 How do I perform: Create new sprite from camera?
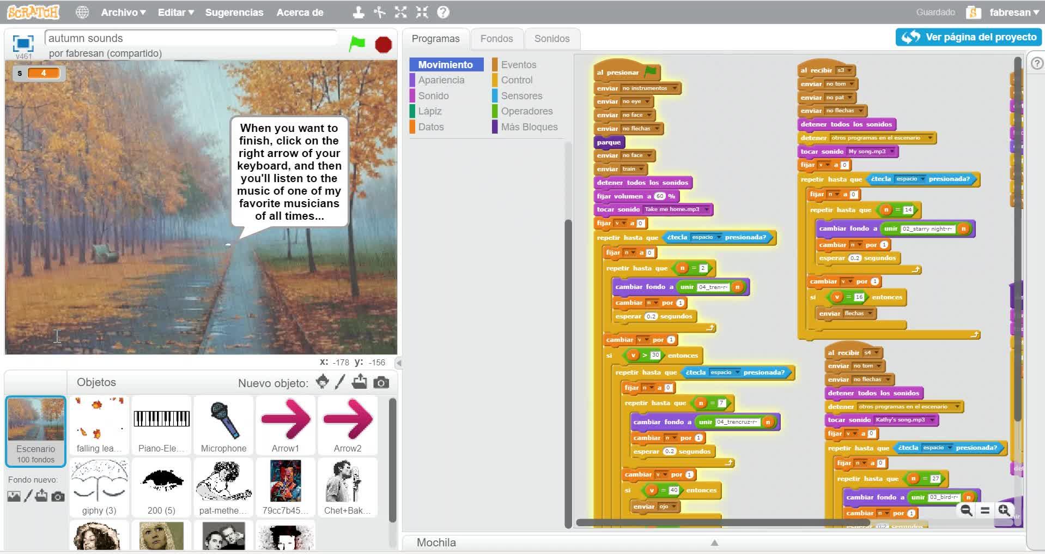tap(381, 383)
